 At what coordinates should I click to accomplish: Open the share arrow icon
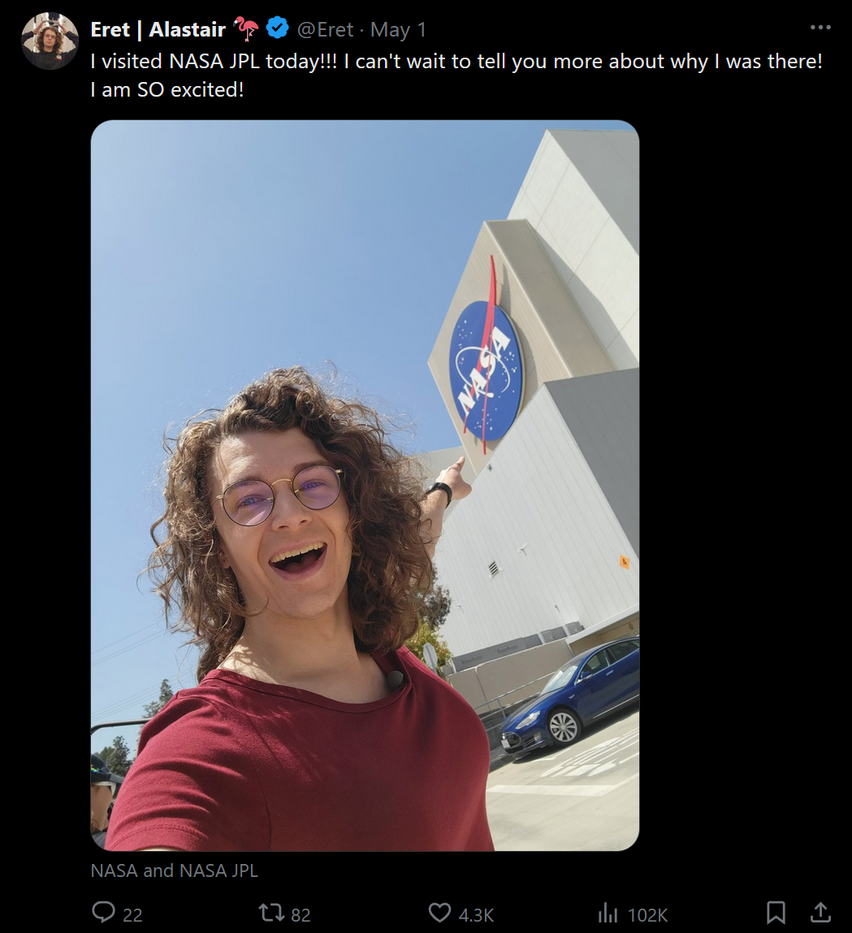(x=820, y=912)
